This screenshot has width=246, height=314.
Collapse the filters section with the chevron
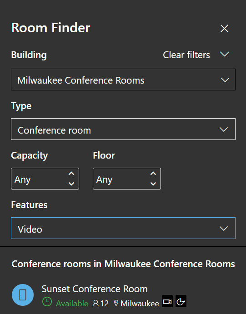[x=224, y=54]
